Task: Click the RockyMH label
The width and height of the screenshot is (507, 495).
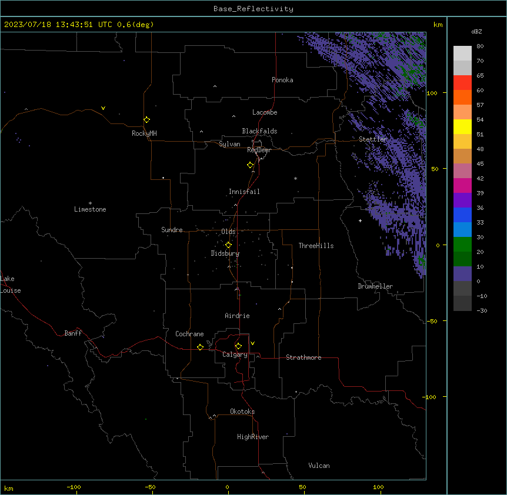Action: pos(144,133)
